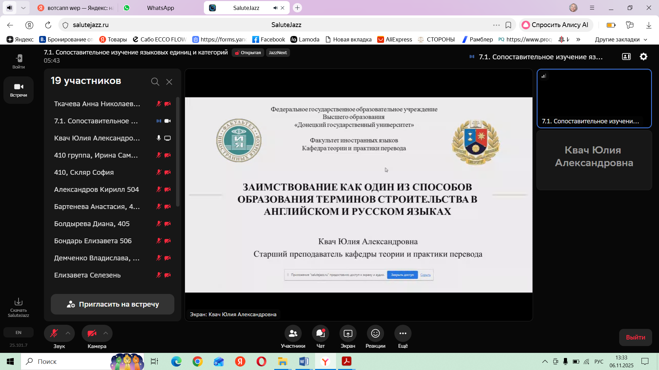Search participants with the magnifier icon
This screenshot has width=659, height=370.
coord(155,82)
